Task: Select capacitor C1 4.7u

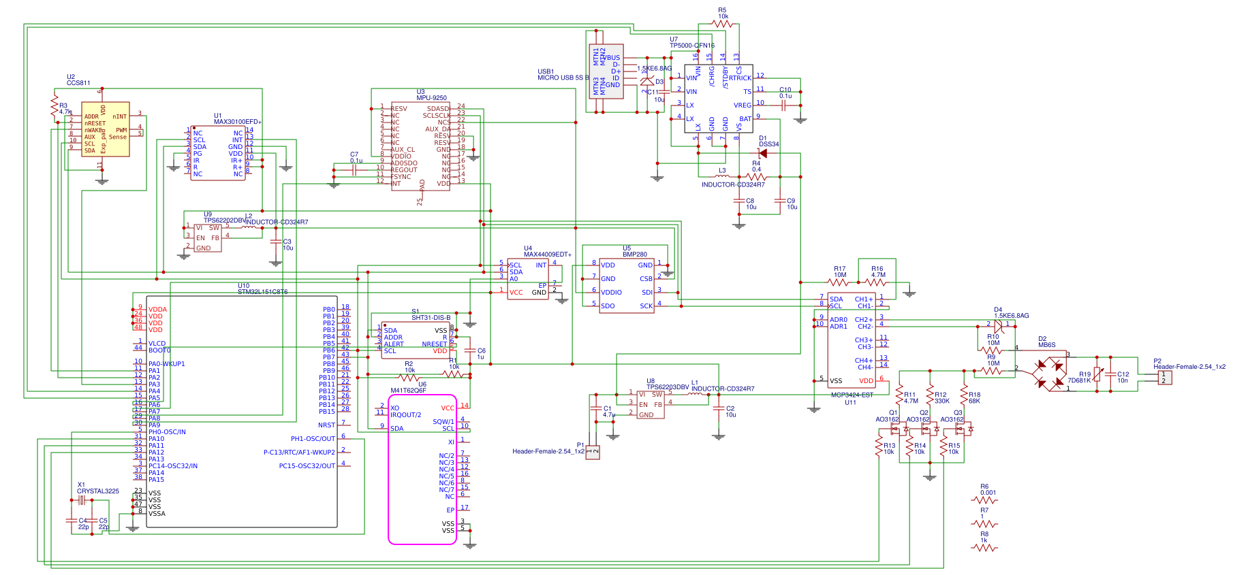Action: click(x=596, y=408)
